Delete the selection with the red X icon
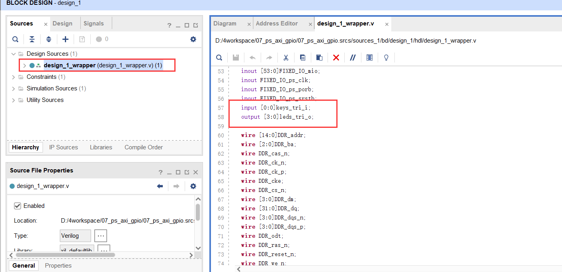The height and width of the screenshot is (272, 562). click(x=336, y=57)
